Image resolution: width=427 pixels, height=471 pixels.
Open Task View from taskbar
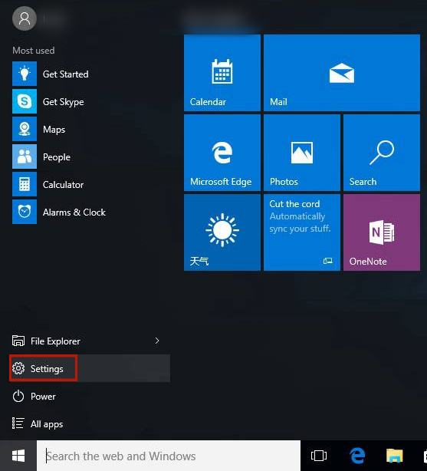tap(319, 456)
